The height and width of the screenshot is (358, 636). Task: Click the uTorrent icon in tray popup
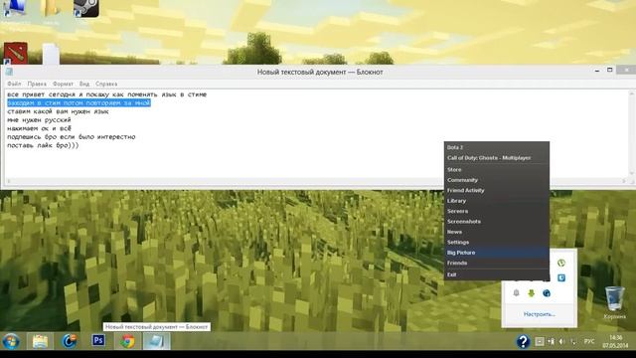(561, 263)
